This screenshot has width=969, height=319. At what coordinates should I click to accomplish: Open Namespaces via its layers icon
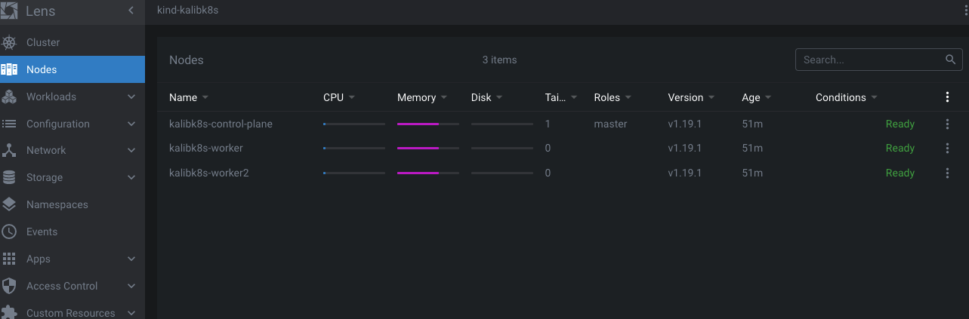(9, 204)
